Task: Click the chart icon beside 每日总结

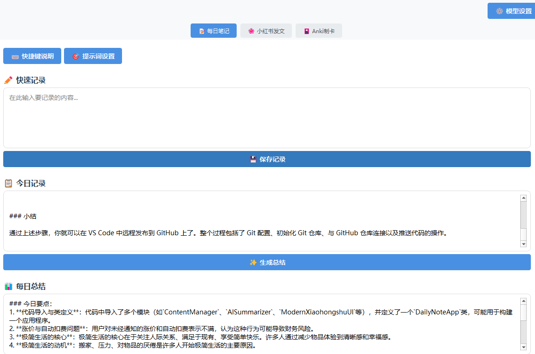Action: click(8, 286)
